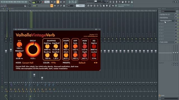Screen dimensions: 179x100
Task: Click the save project icon
Action: pyautogui.click(x=123, y=2)
